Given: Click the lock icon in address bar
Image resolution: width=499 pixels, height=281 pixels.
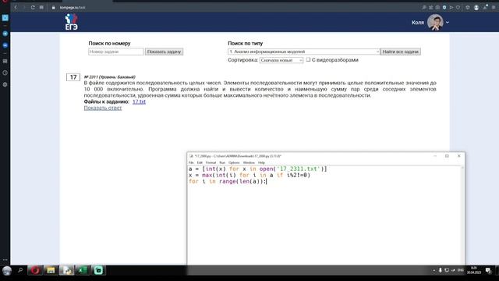Looking at the screenshot, I should 54,7.
